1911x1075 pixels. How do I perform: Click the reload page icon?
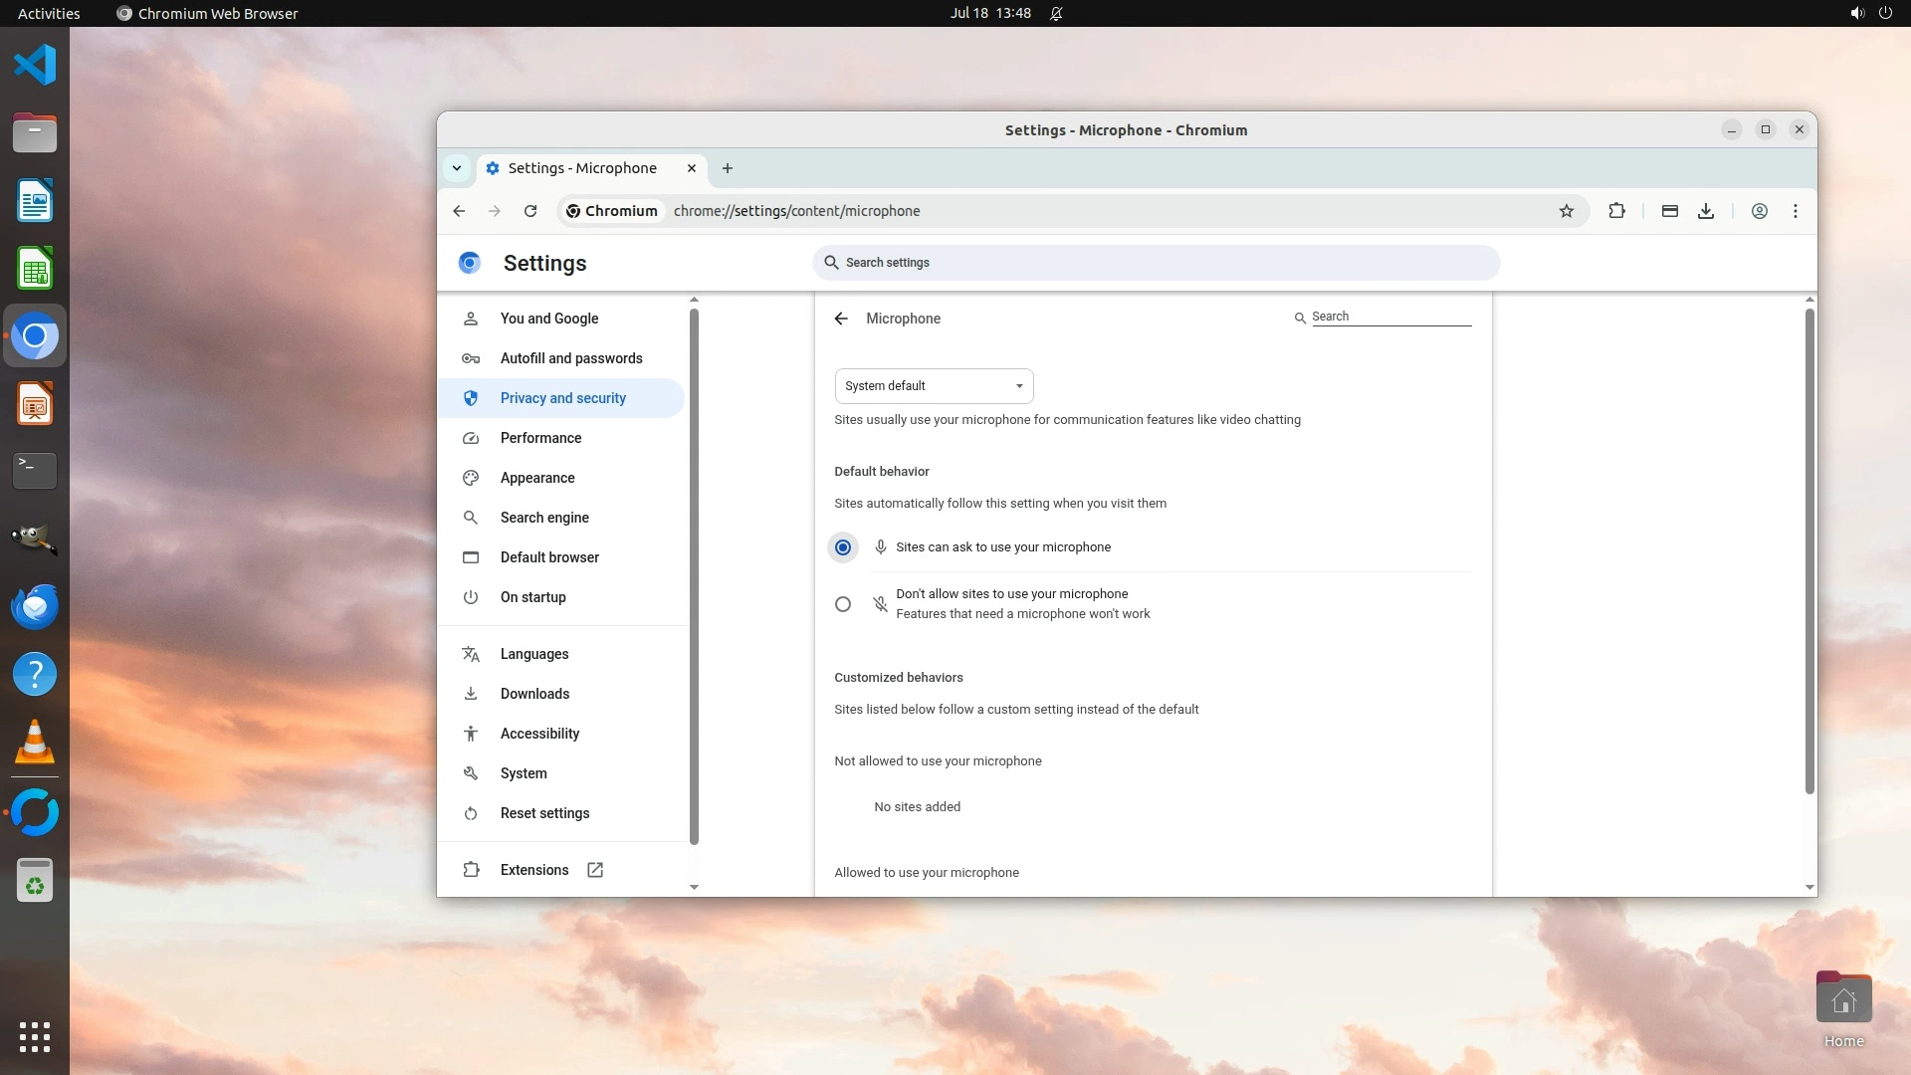tap(531, 211)
